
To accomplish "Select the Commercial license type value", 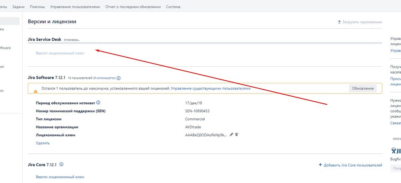I will pyautogui.click(x=195, y=119).
